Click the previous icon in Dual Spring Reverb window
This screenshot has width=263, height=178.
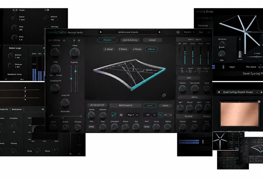(219, 92)
